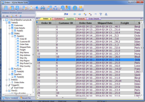Click the Freight column header
The image size is (145, 102).
[125, 23]
